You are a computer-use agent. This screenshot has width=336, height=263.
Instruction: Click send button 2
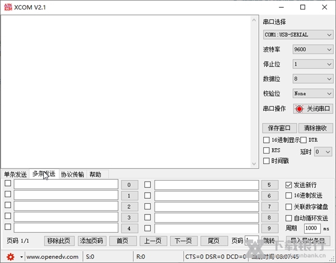(129, 207)
